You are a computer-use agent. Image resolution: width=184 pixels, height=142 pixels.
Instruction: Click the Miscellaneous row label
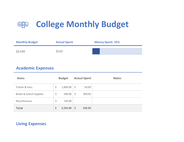(24, 101)
